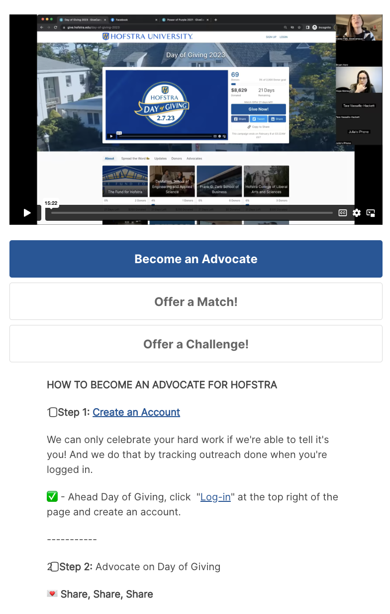Click the Hofstra University logo in video
Viewport: 390px width, 614px height.
147,36
